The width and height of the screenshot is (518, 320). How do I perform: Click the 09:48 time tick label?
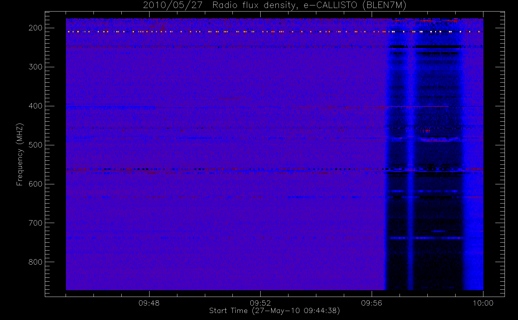click(x=149, y=303)
